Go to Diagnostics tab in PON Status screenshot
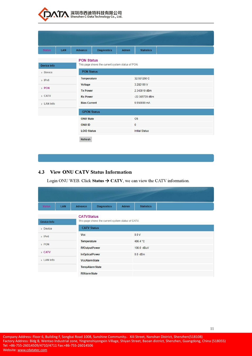Image resolution: width=252 pixels, height=356 pixels. click(105, 50)
